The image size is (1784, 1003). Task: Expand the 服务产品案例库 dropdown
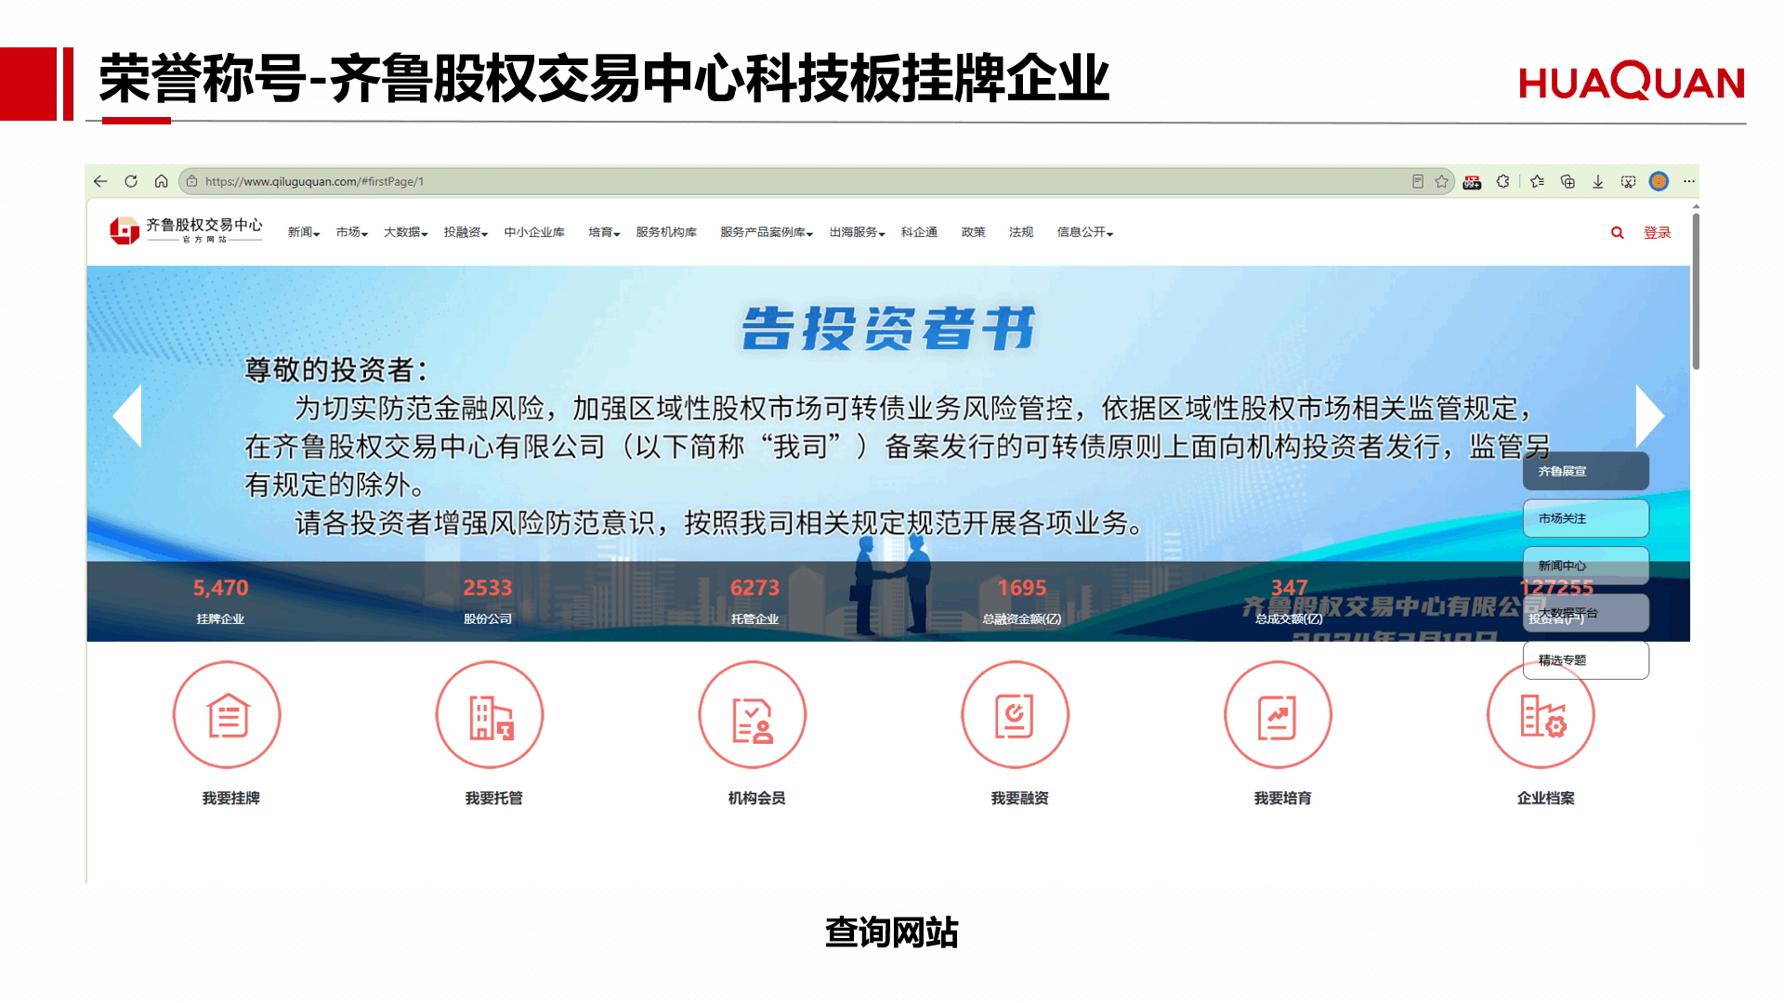click(767, 232)
